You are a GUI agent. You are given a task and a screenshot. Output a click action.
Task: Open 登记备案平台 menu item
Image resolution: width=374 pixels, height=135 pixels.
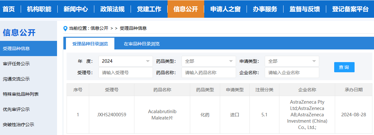350,9
